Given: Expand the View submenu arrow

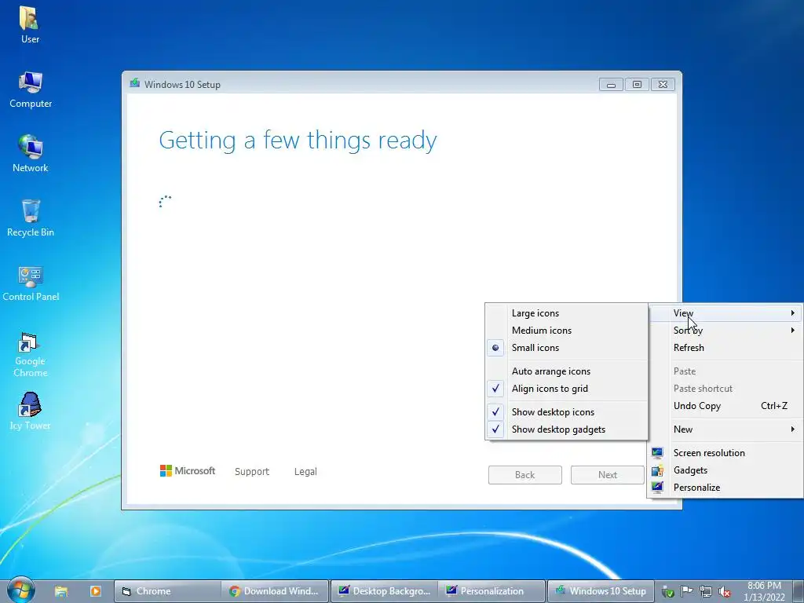Looking at the screenshot, I should (793, 312).
